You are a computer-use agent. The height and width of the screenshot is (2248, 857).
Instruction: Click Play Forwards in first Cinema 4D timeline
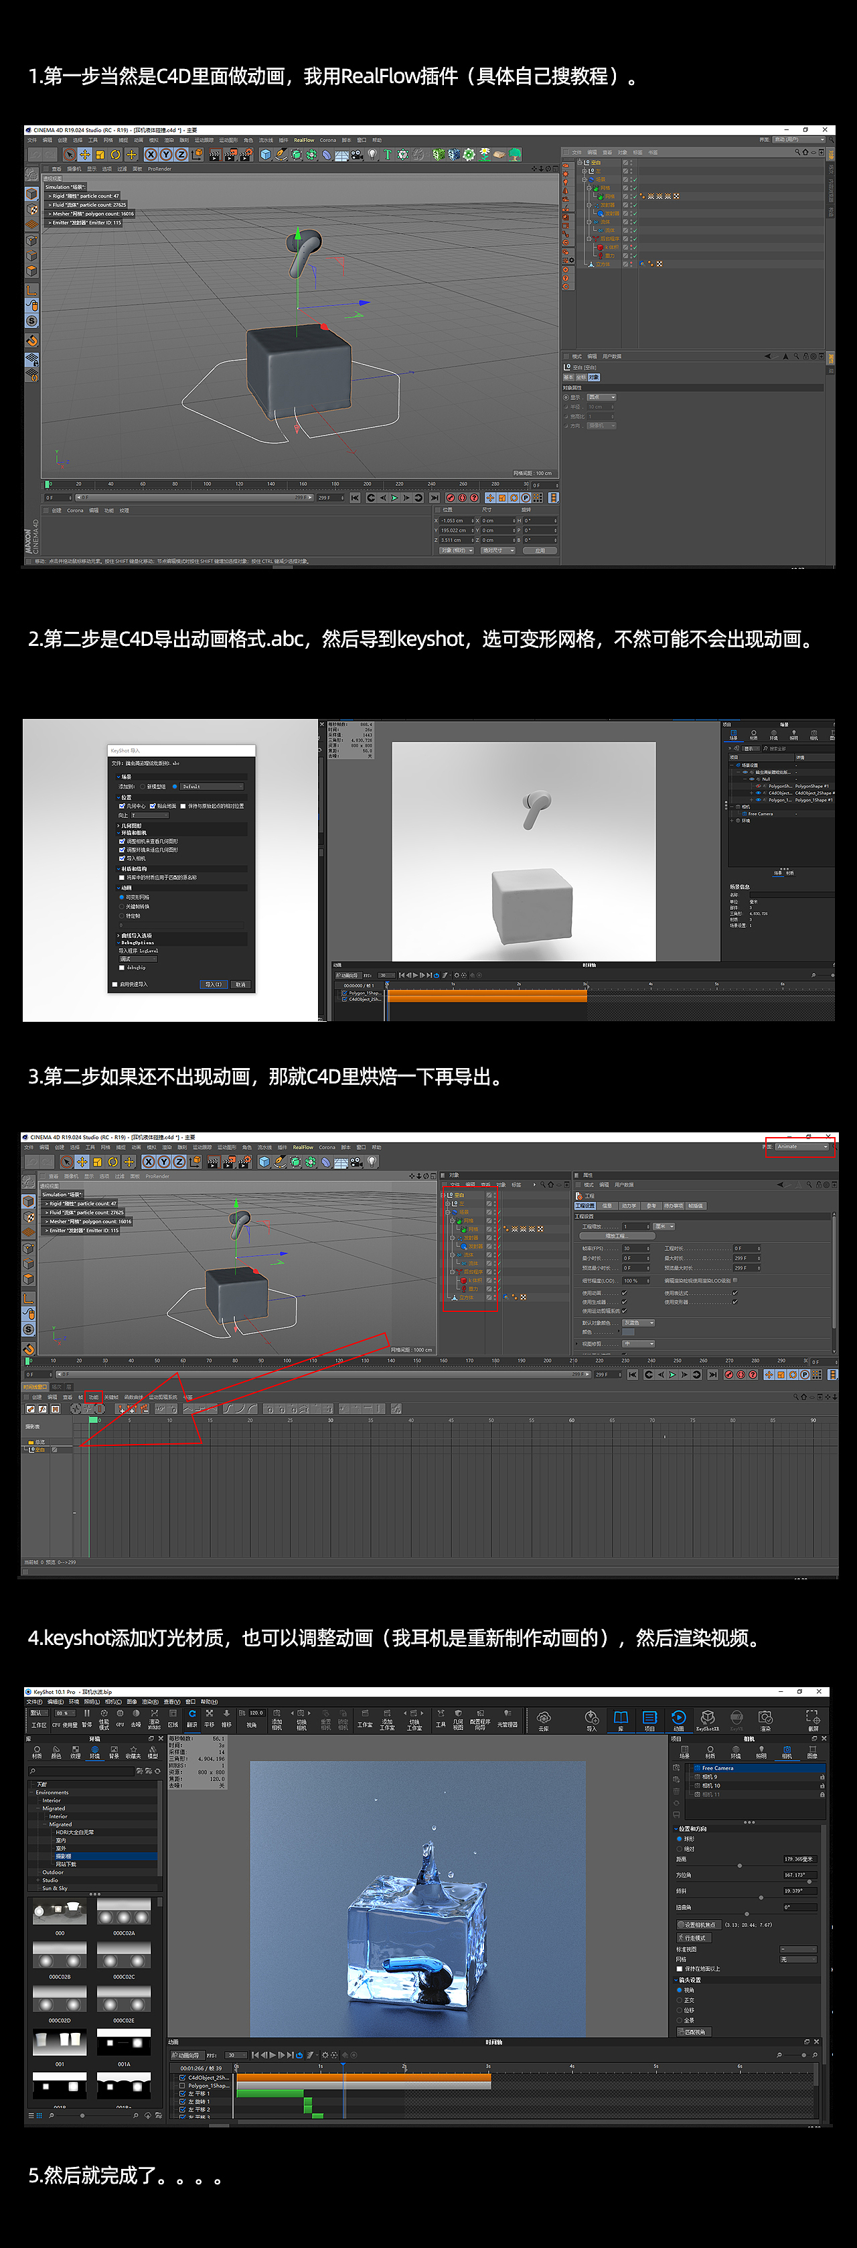pyautogui.click(x=395, y=497)
